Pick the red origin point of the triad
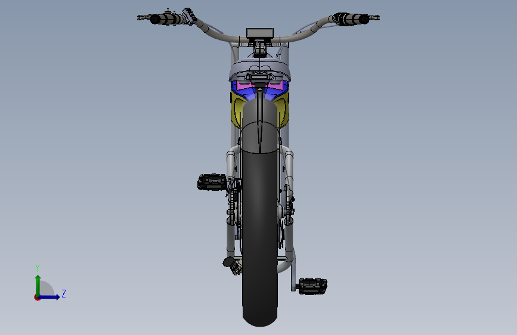 tap(37, 297)
